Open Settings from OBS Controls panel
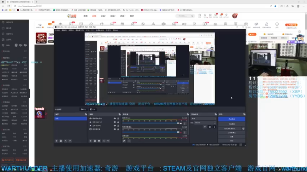The width and height of the screenshot is (307, 172). (232, 137)
